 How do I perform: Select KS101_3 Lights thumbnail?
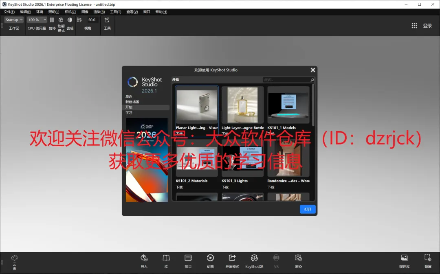[x=242, y=158]
